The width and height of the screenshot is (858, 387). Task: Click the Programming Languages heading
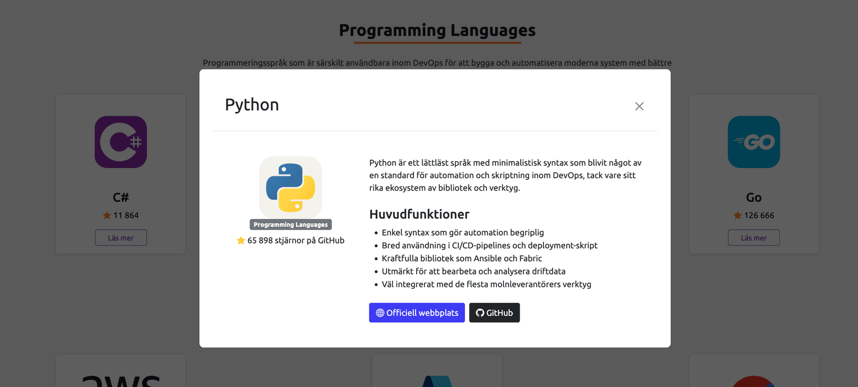click(437, 31)
